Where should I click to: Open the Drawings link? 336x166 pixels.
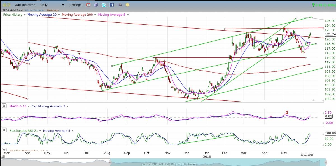tap(53, 10)
